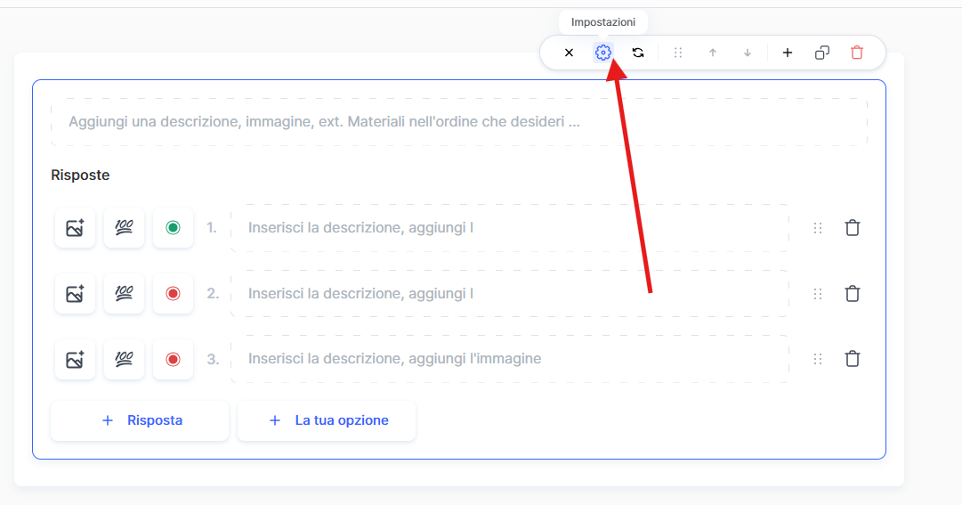Click the plus add icon in toolbar
The height and width of the screenshot is (505, 962).
(x=787, y=53)
